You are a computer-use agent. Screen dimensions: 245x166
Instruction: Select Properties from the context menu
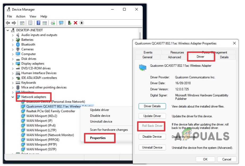tap(100, 138)
